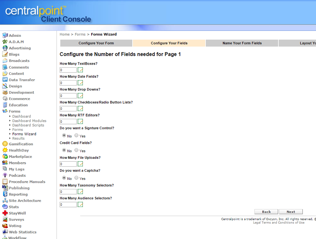Open Dashboard Modules under Forms
This screenshot has width=316, height=239.
(29, 121)
